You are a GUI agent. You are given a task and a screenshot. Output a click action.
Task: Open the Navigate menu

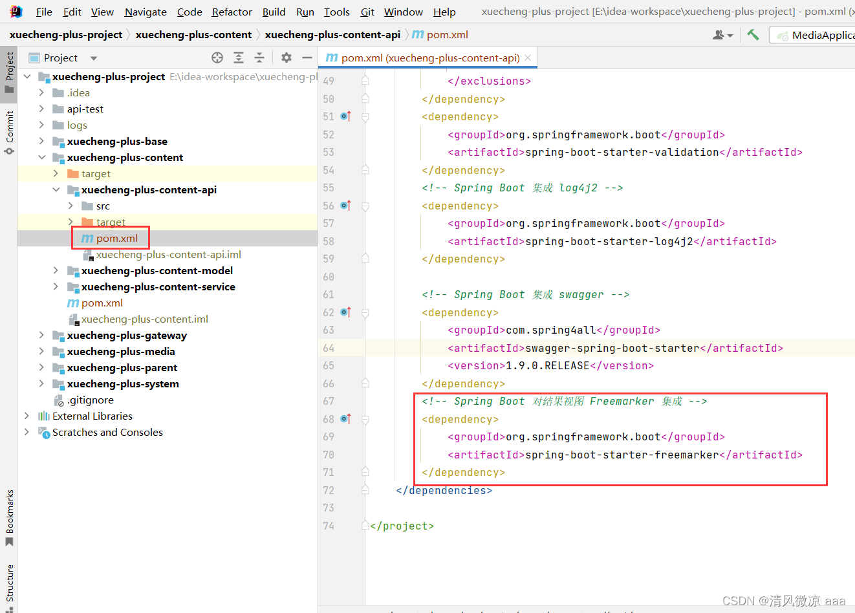coord(146,12)
